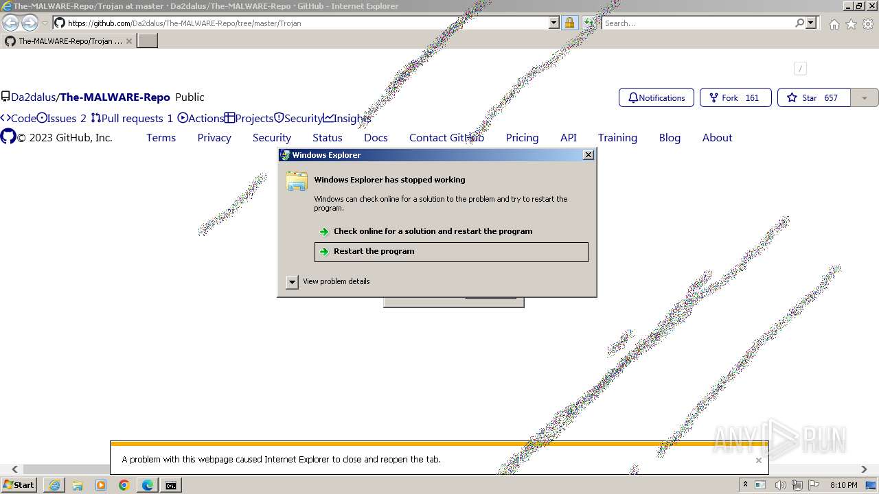This screenshot has height=494, width=879.
Task: Expand the address bar URL dropdown
Action: click(554, 23)
